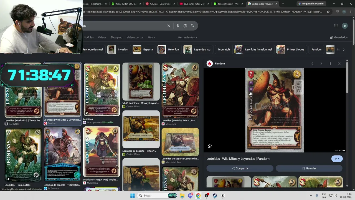Bookmark this page with the star icon

click(328, 12)
